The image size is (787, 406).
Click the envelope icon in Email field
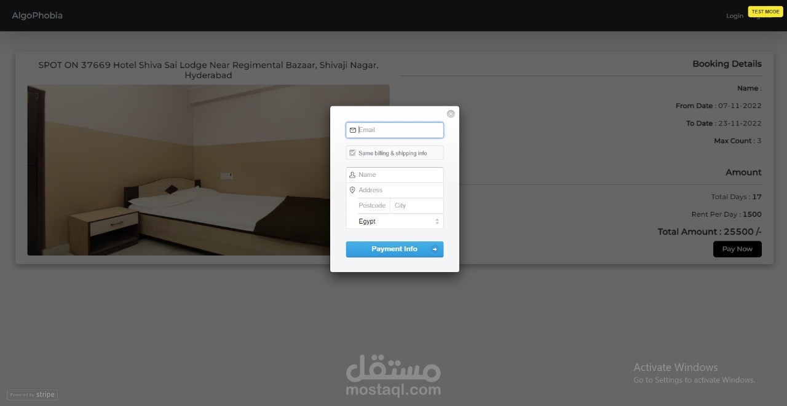[353, 130]
